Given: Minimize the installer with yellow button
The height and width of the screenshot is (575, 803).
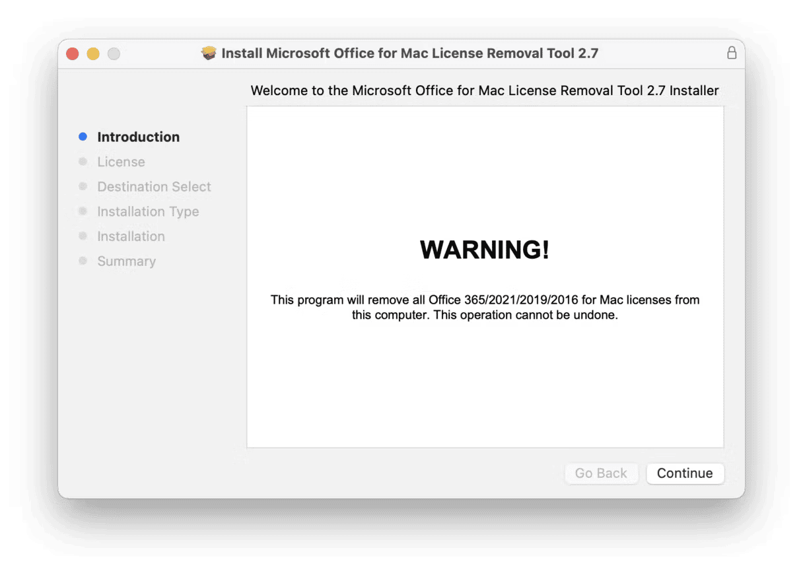Looking at the screenshot, I should (93, 53).
